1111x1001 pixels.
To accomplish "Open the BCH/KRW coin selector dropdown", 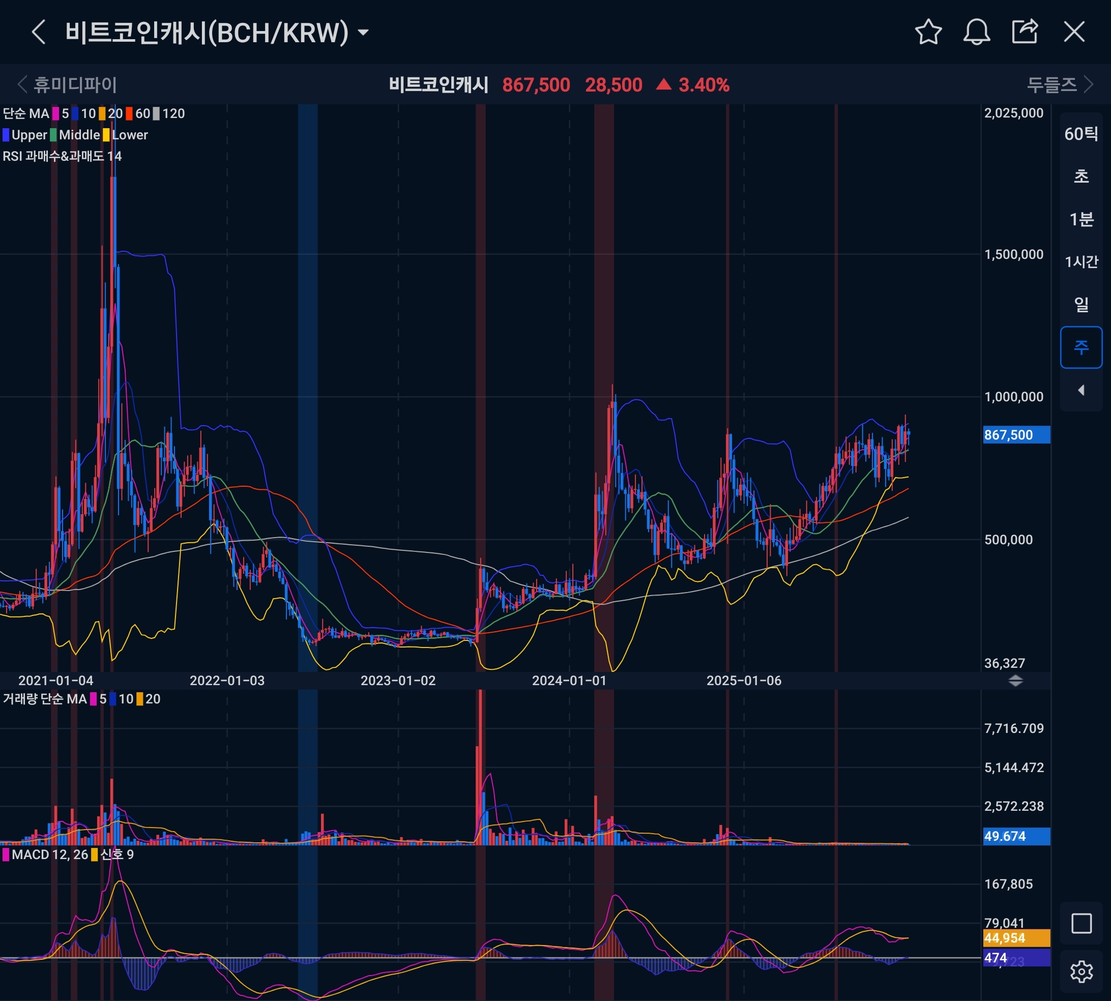I will pyautogui.click(x=363, y=33).
